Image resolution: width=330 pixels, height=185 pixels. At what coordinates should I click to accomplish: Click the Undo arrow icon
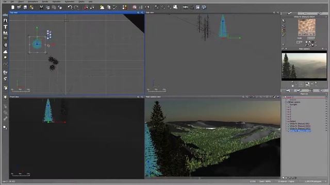pos(70,7)
